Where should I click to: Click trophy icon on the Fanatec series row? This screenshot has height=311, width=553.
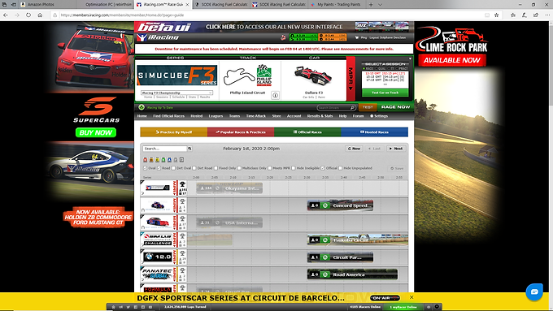[182, 270]
